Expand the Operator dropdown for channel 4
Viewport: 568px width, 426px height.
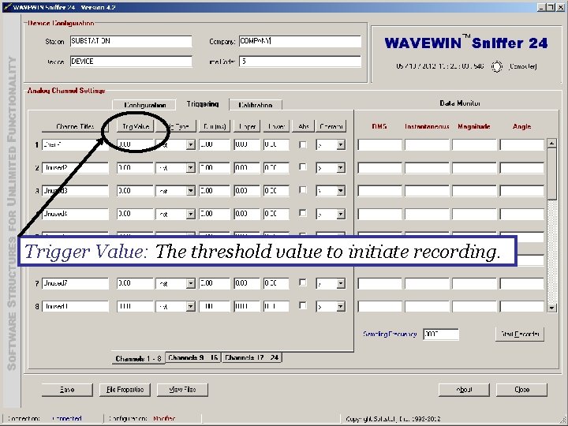tap(341, 214)
